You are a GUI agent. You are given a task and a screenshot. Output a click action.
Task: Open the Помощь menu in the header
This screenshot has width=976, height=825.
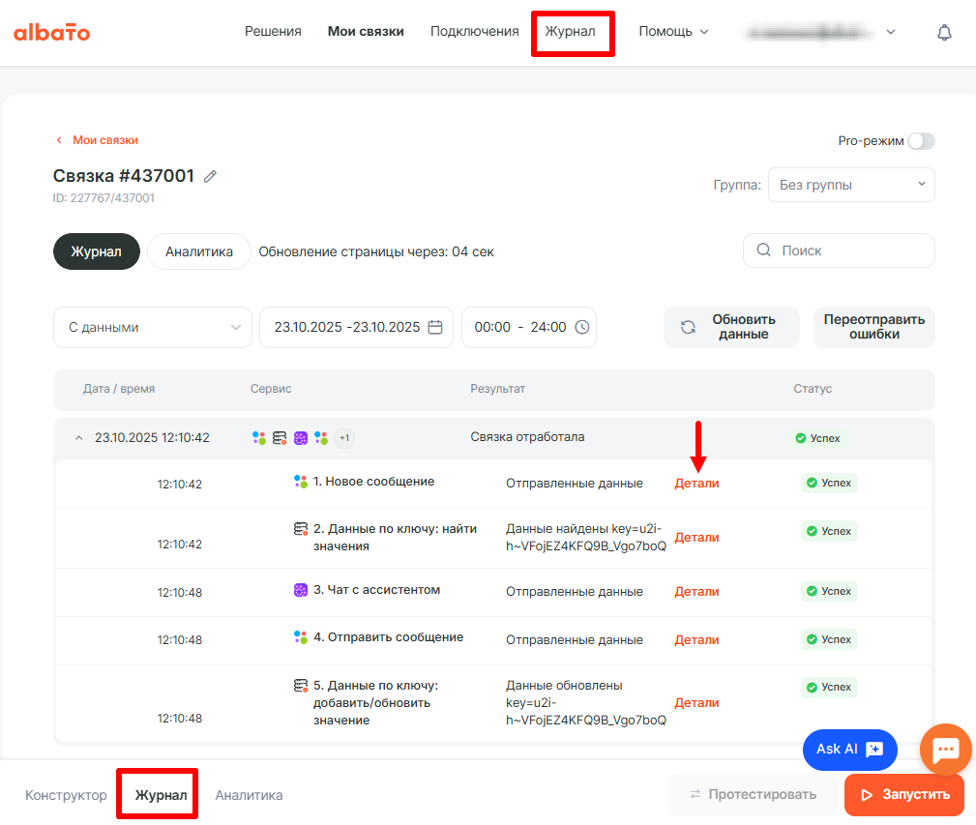673,31
